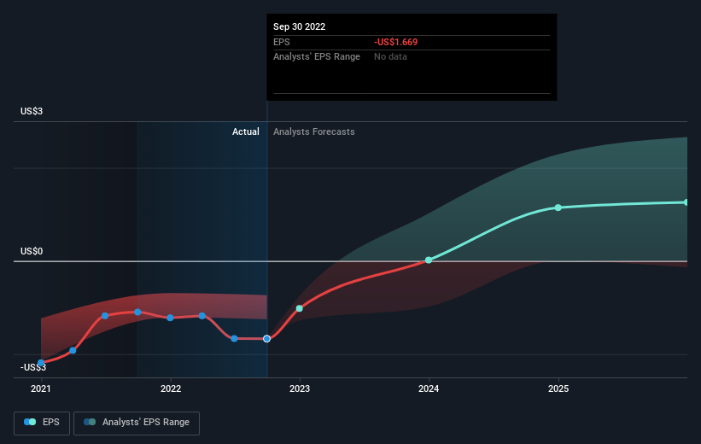Click the 'Analysts Forecasts' section label
Screen dimensions: 701x444
[314, 131]
